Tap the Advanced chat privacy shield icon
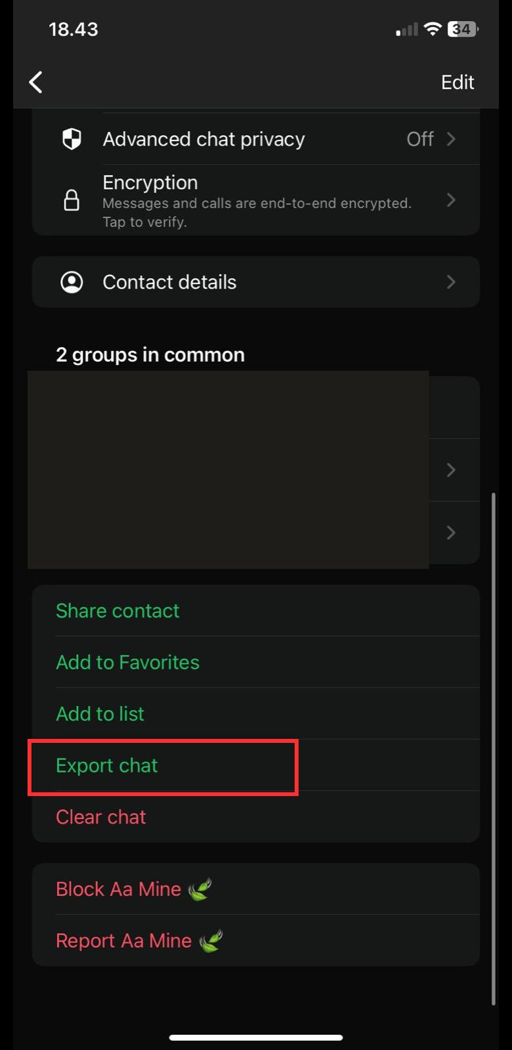The image size is (512, 1050). tap(72, 139)
